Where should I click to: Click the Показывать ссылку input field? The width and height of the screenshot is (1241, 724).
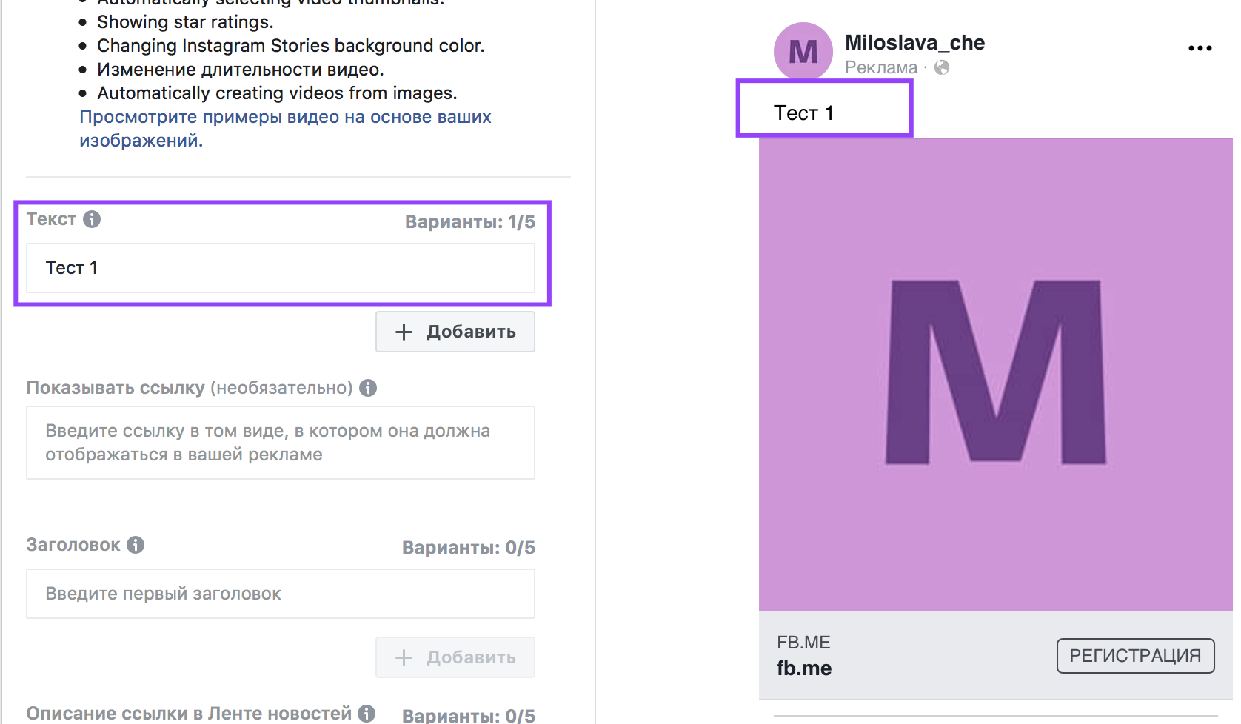tap(281, 443)
